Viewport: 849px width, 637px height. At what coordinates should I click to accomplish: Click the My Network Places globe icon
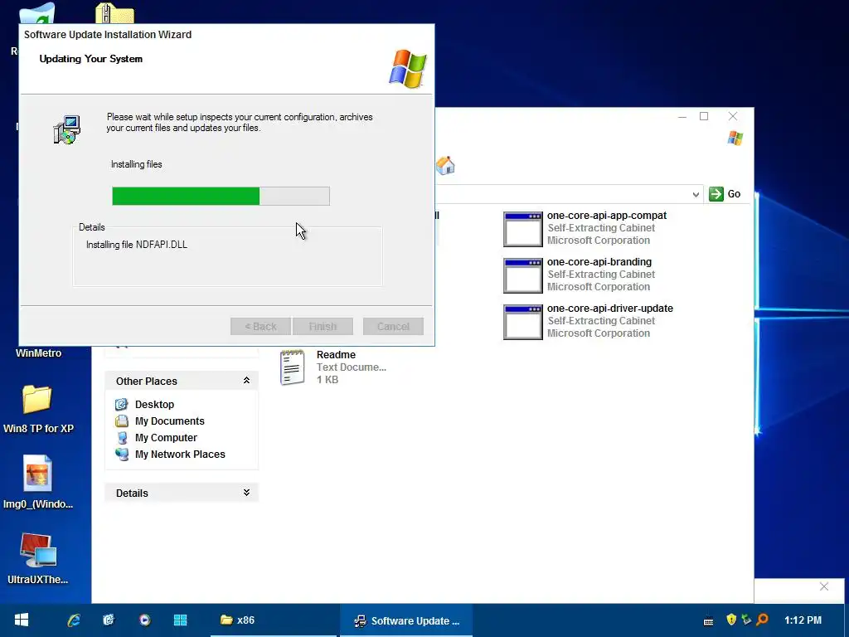122,455
